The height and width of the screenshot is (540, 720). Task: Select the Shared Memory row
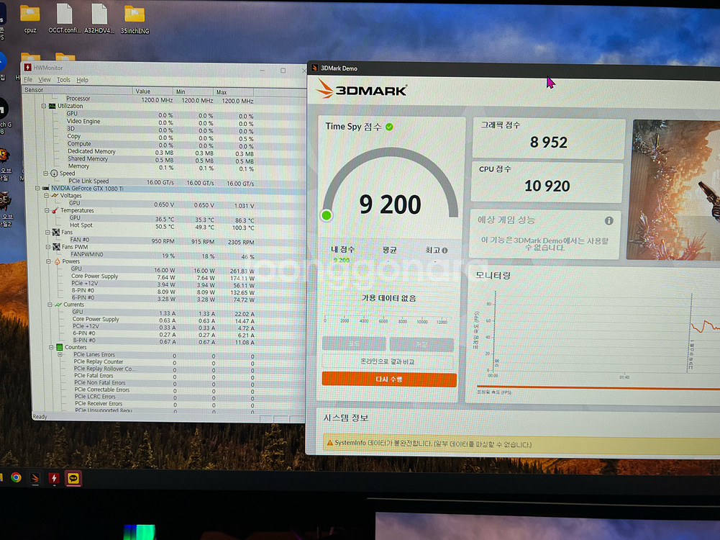point(163,159)
